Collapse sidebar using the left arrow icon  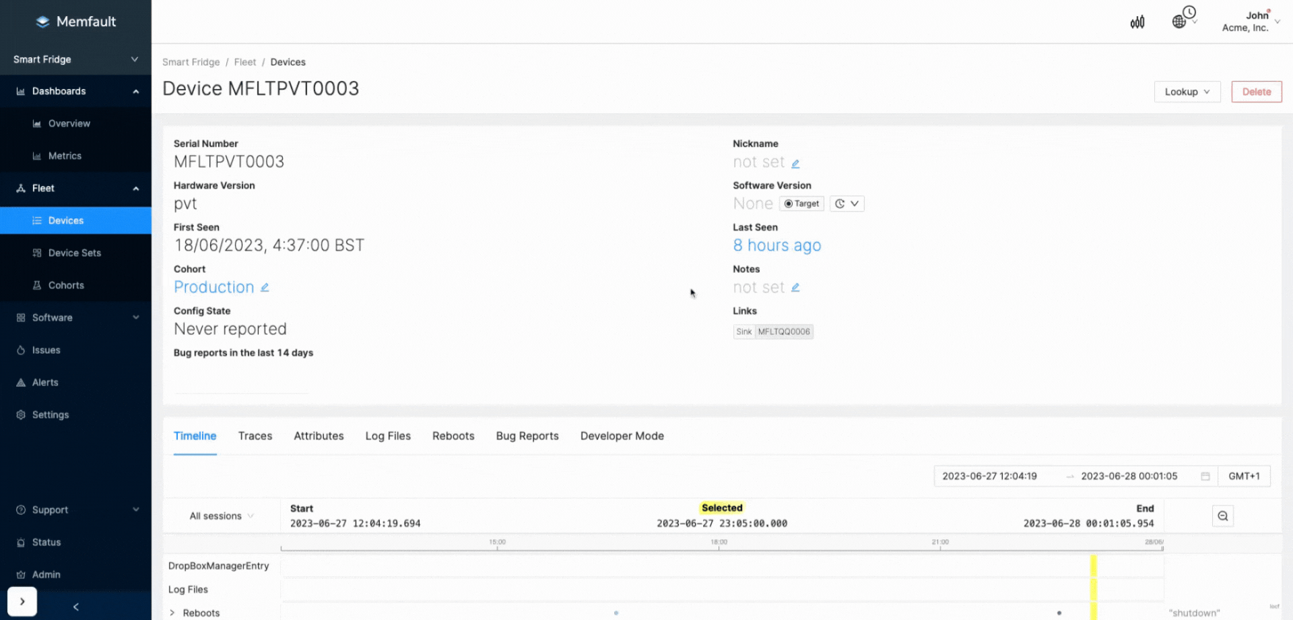76,607
